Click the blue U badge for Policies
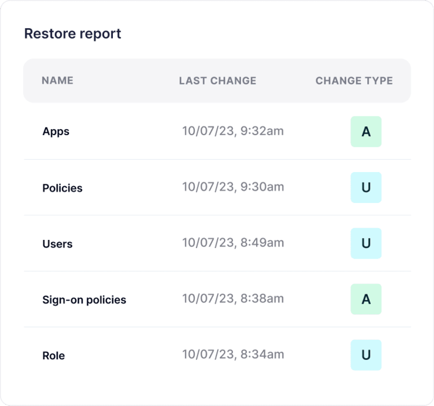 [366, 188]
